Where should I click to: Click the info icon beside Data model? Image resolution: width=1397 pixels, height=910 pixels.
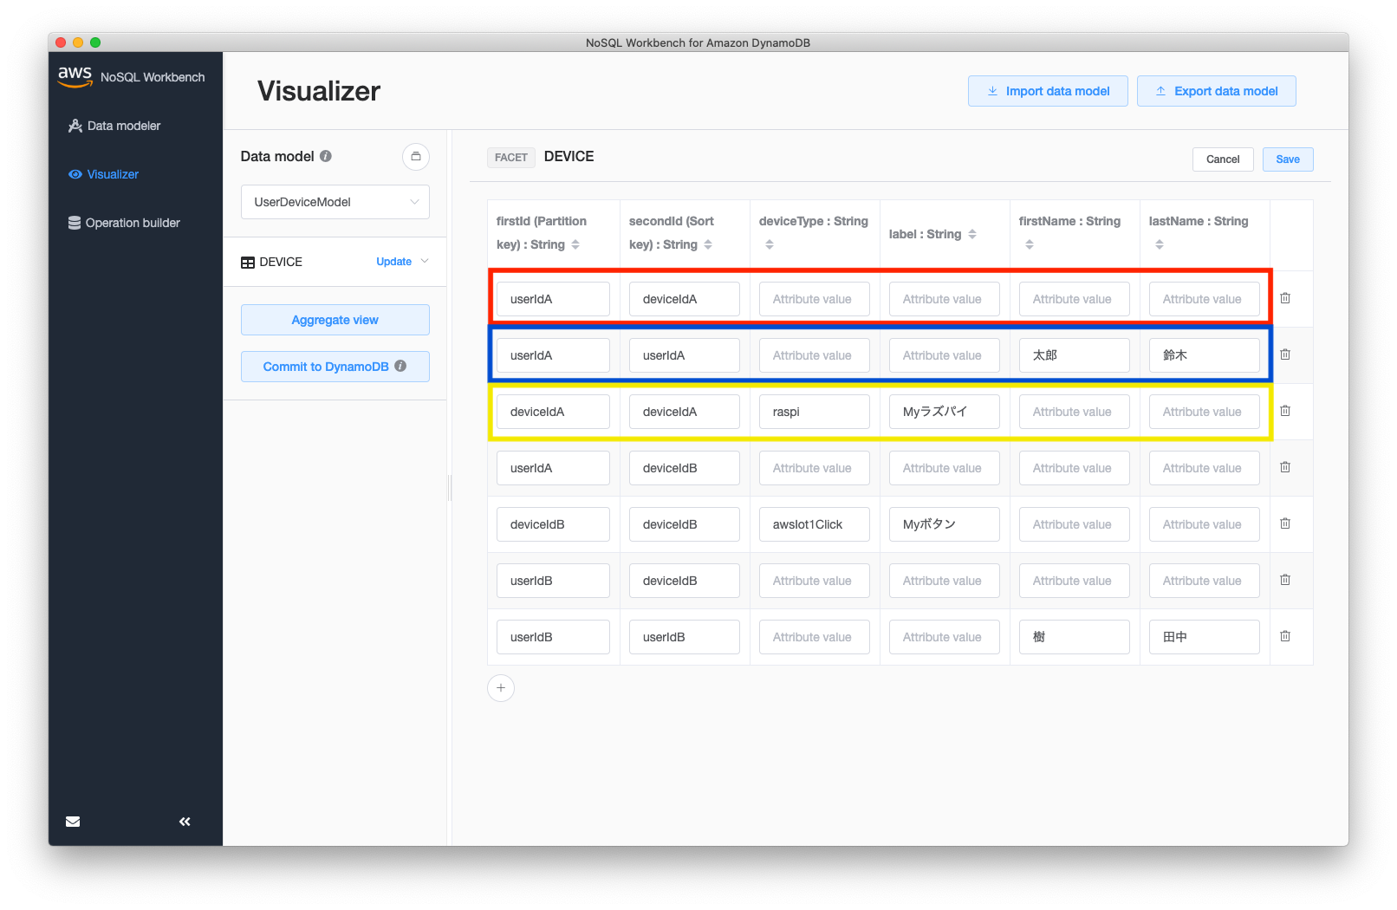pyautogui.click(x=325, y=156)
